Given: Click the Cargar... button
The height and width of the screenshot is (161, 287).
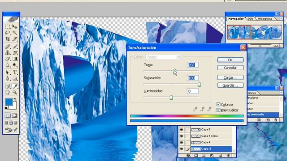Looking at the screenshot, I should [230, 77].
